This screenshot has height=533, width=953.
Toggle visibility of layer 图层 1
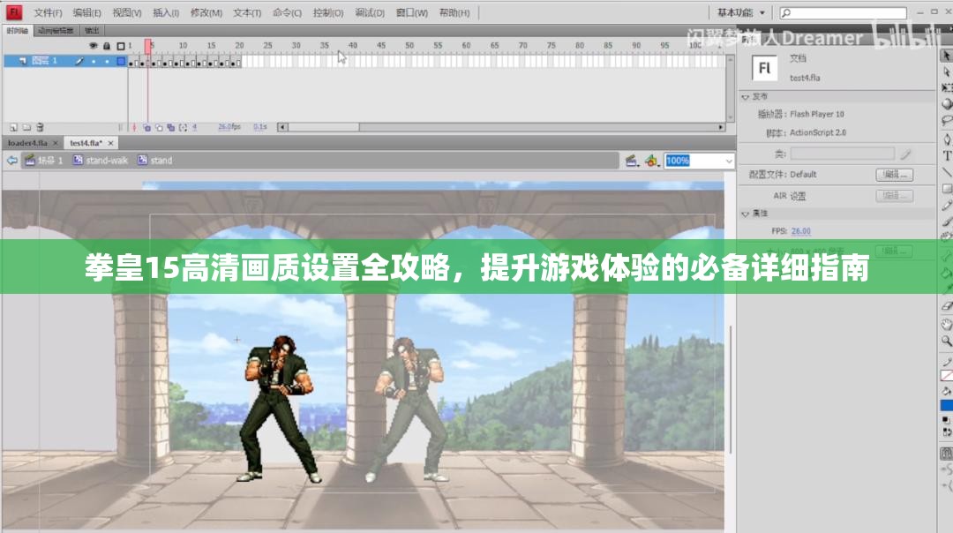coord(94,62)
